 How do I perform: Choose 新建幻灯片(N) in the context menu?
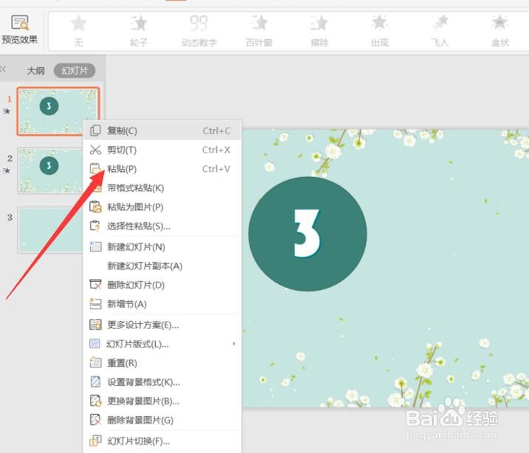[x=162, y=247]
